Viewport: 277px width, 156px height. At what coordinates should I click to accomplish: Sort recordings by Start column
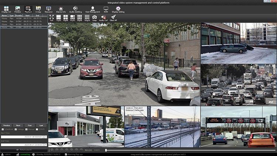(x=27, y=16)
